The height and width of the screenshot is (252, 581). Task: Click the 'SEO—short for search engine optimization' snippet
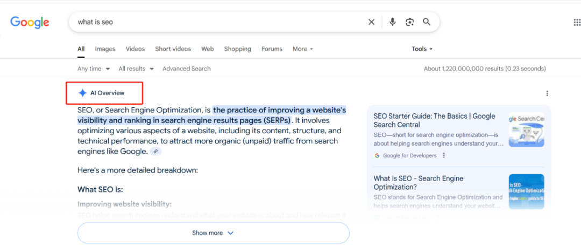coord(438,140)
